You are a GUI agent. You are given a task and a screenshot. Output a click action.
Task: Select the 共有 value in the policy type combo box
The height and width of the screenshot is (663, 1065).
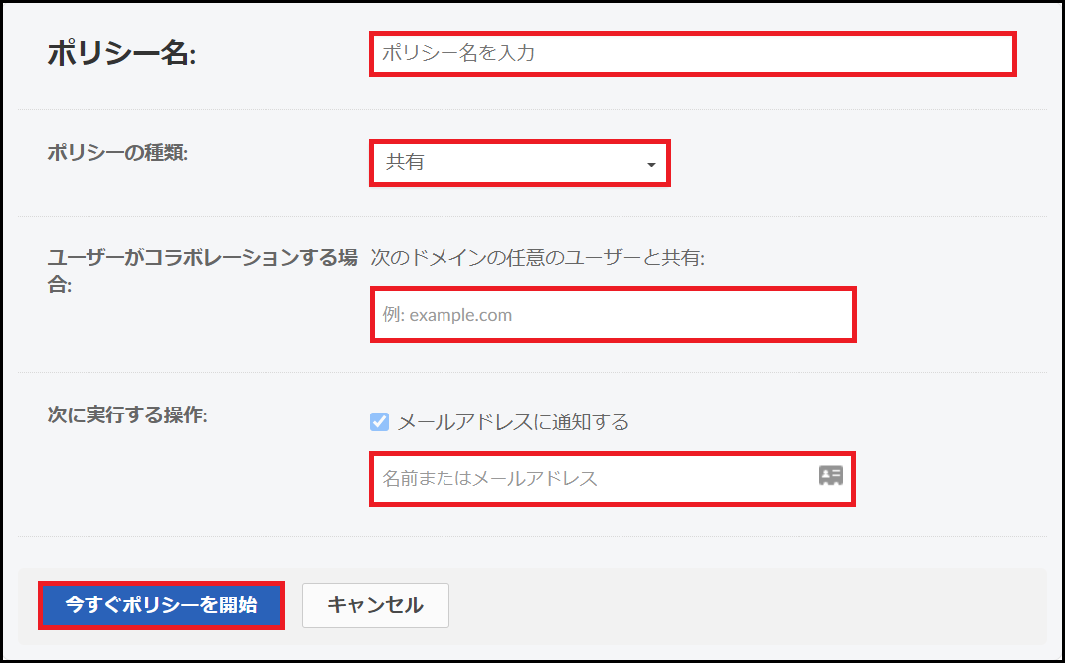point(405,162)
